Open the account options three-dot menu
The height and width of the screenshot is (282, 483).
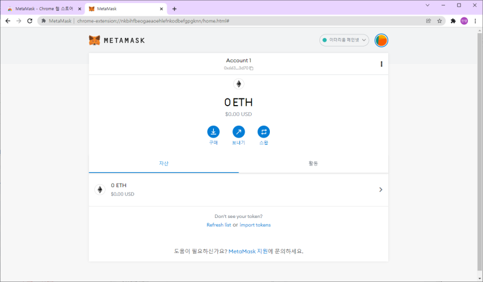point(382,64)
